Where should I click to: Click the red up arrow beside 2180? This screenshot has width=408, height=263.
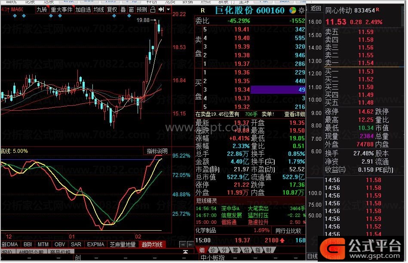pos(282,241)
